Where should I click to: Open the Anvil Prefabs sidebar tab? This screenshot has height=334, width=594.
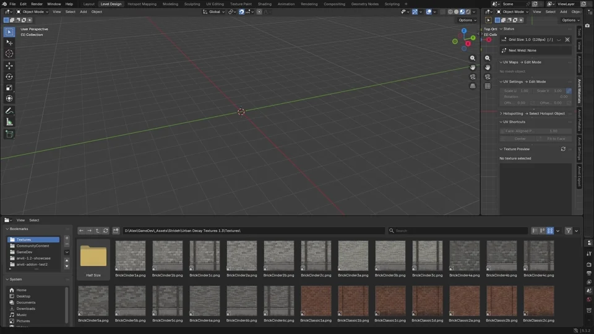[579, 120]
